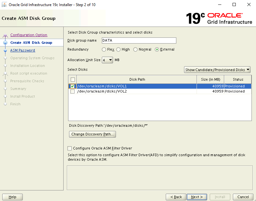
Task: Cancel the installer
Action: point(243,197)
